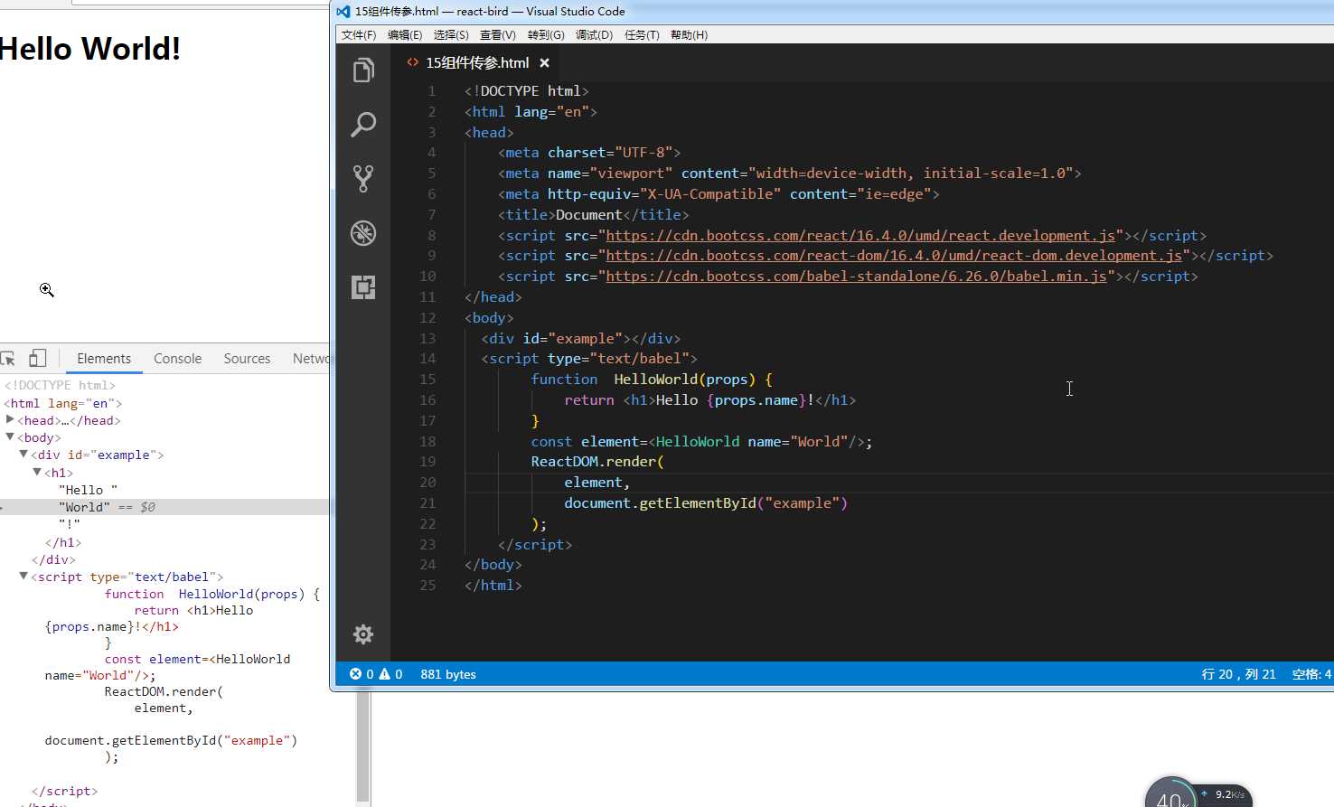Open the Debug view in activity bar
The image size is (1334, 807).
[x=363, y=233]
